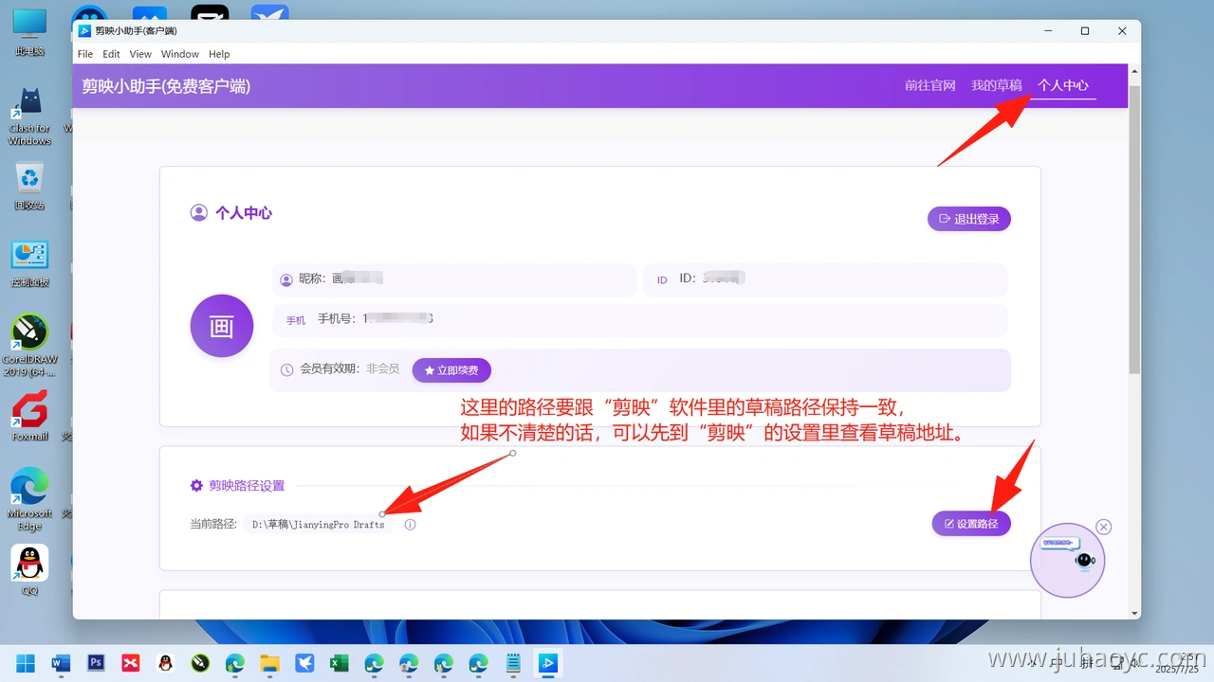The width and height of the screenshot is (1214, 682).
Task: Click the current path field D:\草稿\JianyingPro Drafts
Action: tap(319, 525)
